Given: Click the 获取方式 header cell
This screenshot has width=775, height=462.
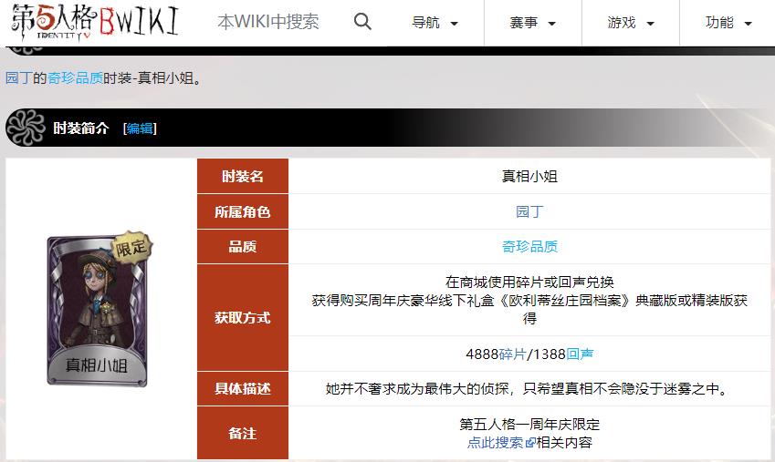Looking at the screenshot, I should (243, 317).
